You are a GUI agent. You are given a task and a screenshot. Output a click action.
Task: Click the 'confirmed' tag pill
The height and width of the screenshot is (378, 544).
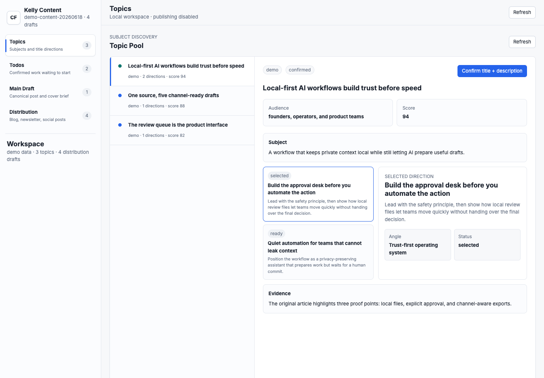click(x=300, y=70)
